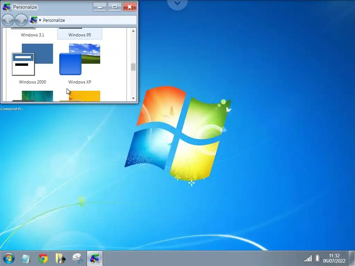Go forward in Personalize window
Viewport: 355px width, 266px height.
(21, 20)
